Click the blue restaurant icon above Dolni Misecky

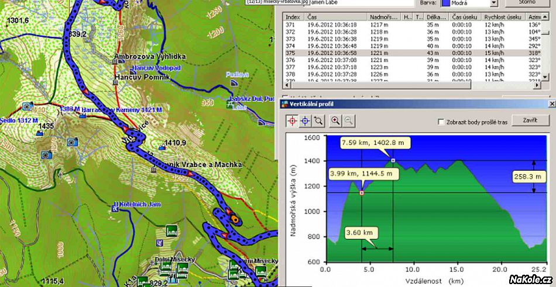click(160, 243)
